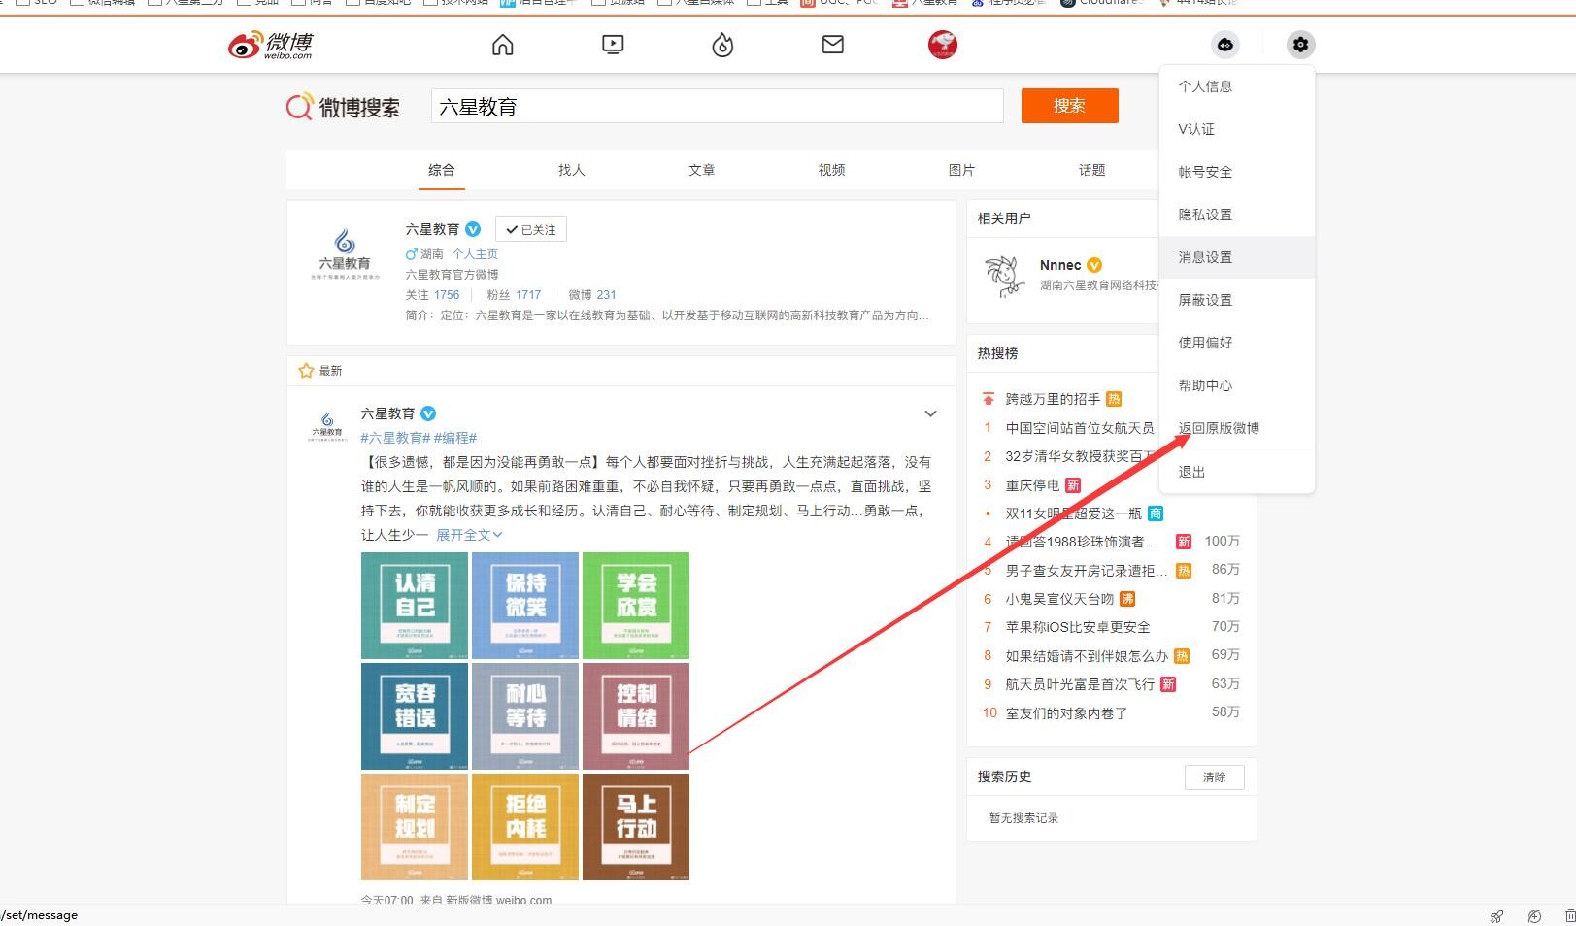Switch to the 话题 tab
This screenshot has width=1576, height=926.
pyautogui.click(x=1092, y=170)
